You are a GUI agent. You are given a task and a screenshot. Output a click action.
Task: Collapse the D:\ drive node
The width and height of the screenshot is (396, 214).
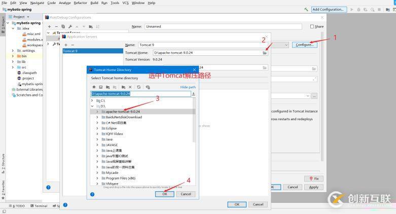[92, 106]
